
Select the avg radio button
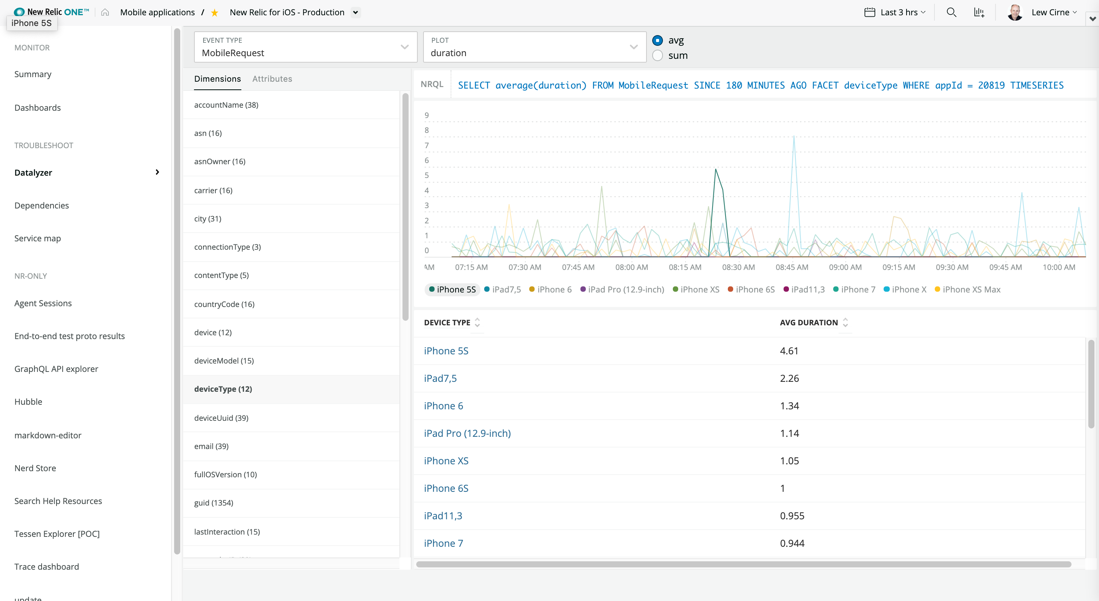[658, 40]
